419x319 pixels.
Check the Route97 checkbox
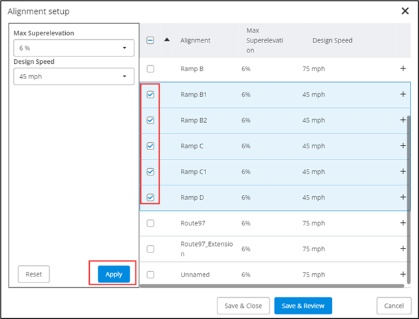point(150,223)
